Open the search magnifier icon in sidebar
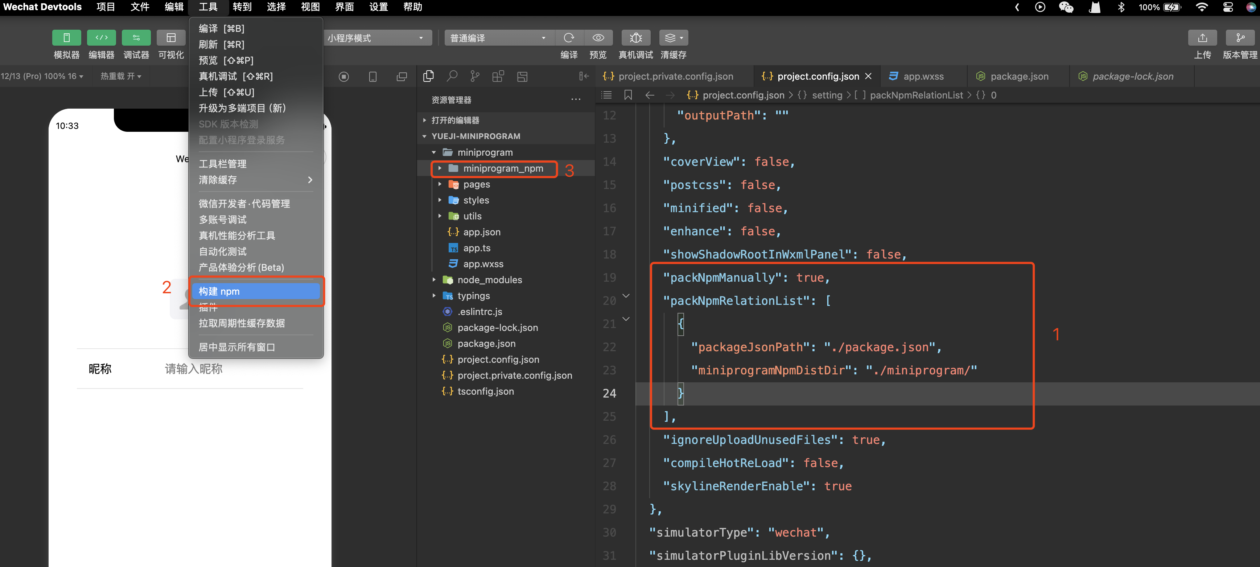The width and height of the screenshot is (1260, 567). [x=452, y=76]
